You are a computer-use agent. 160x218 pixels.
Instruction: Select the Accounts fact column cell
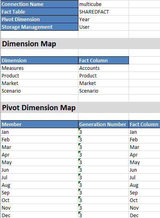point(103,68)
